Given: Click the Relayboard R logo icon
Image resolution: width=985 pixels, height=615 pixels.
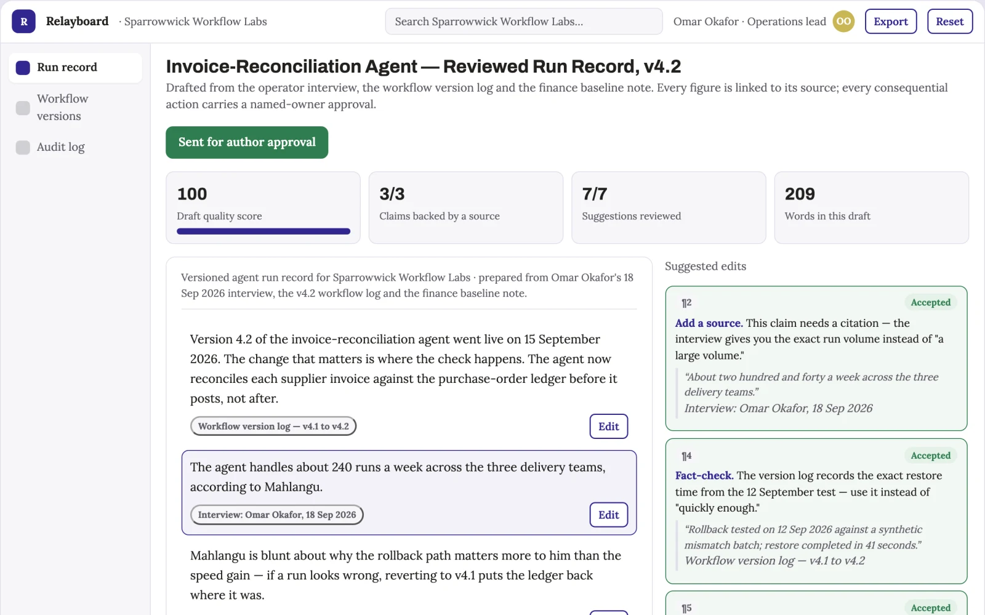Looking at the screenshot, I should pos(23,22).
